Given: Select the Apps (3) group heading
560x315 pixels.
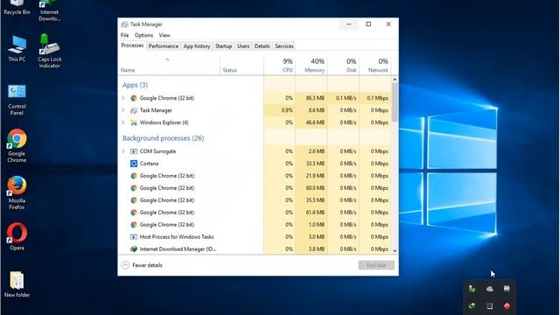Looking at the screenshot, I should [135, 85].
